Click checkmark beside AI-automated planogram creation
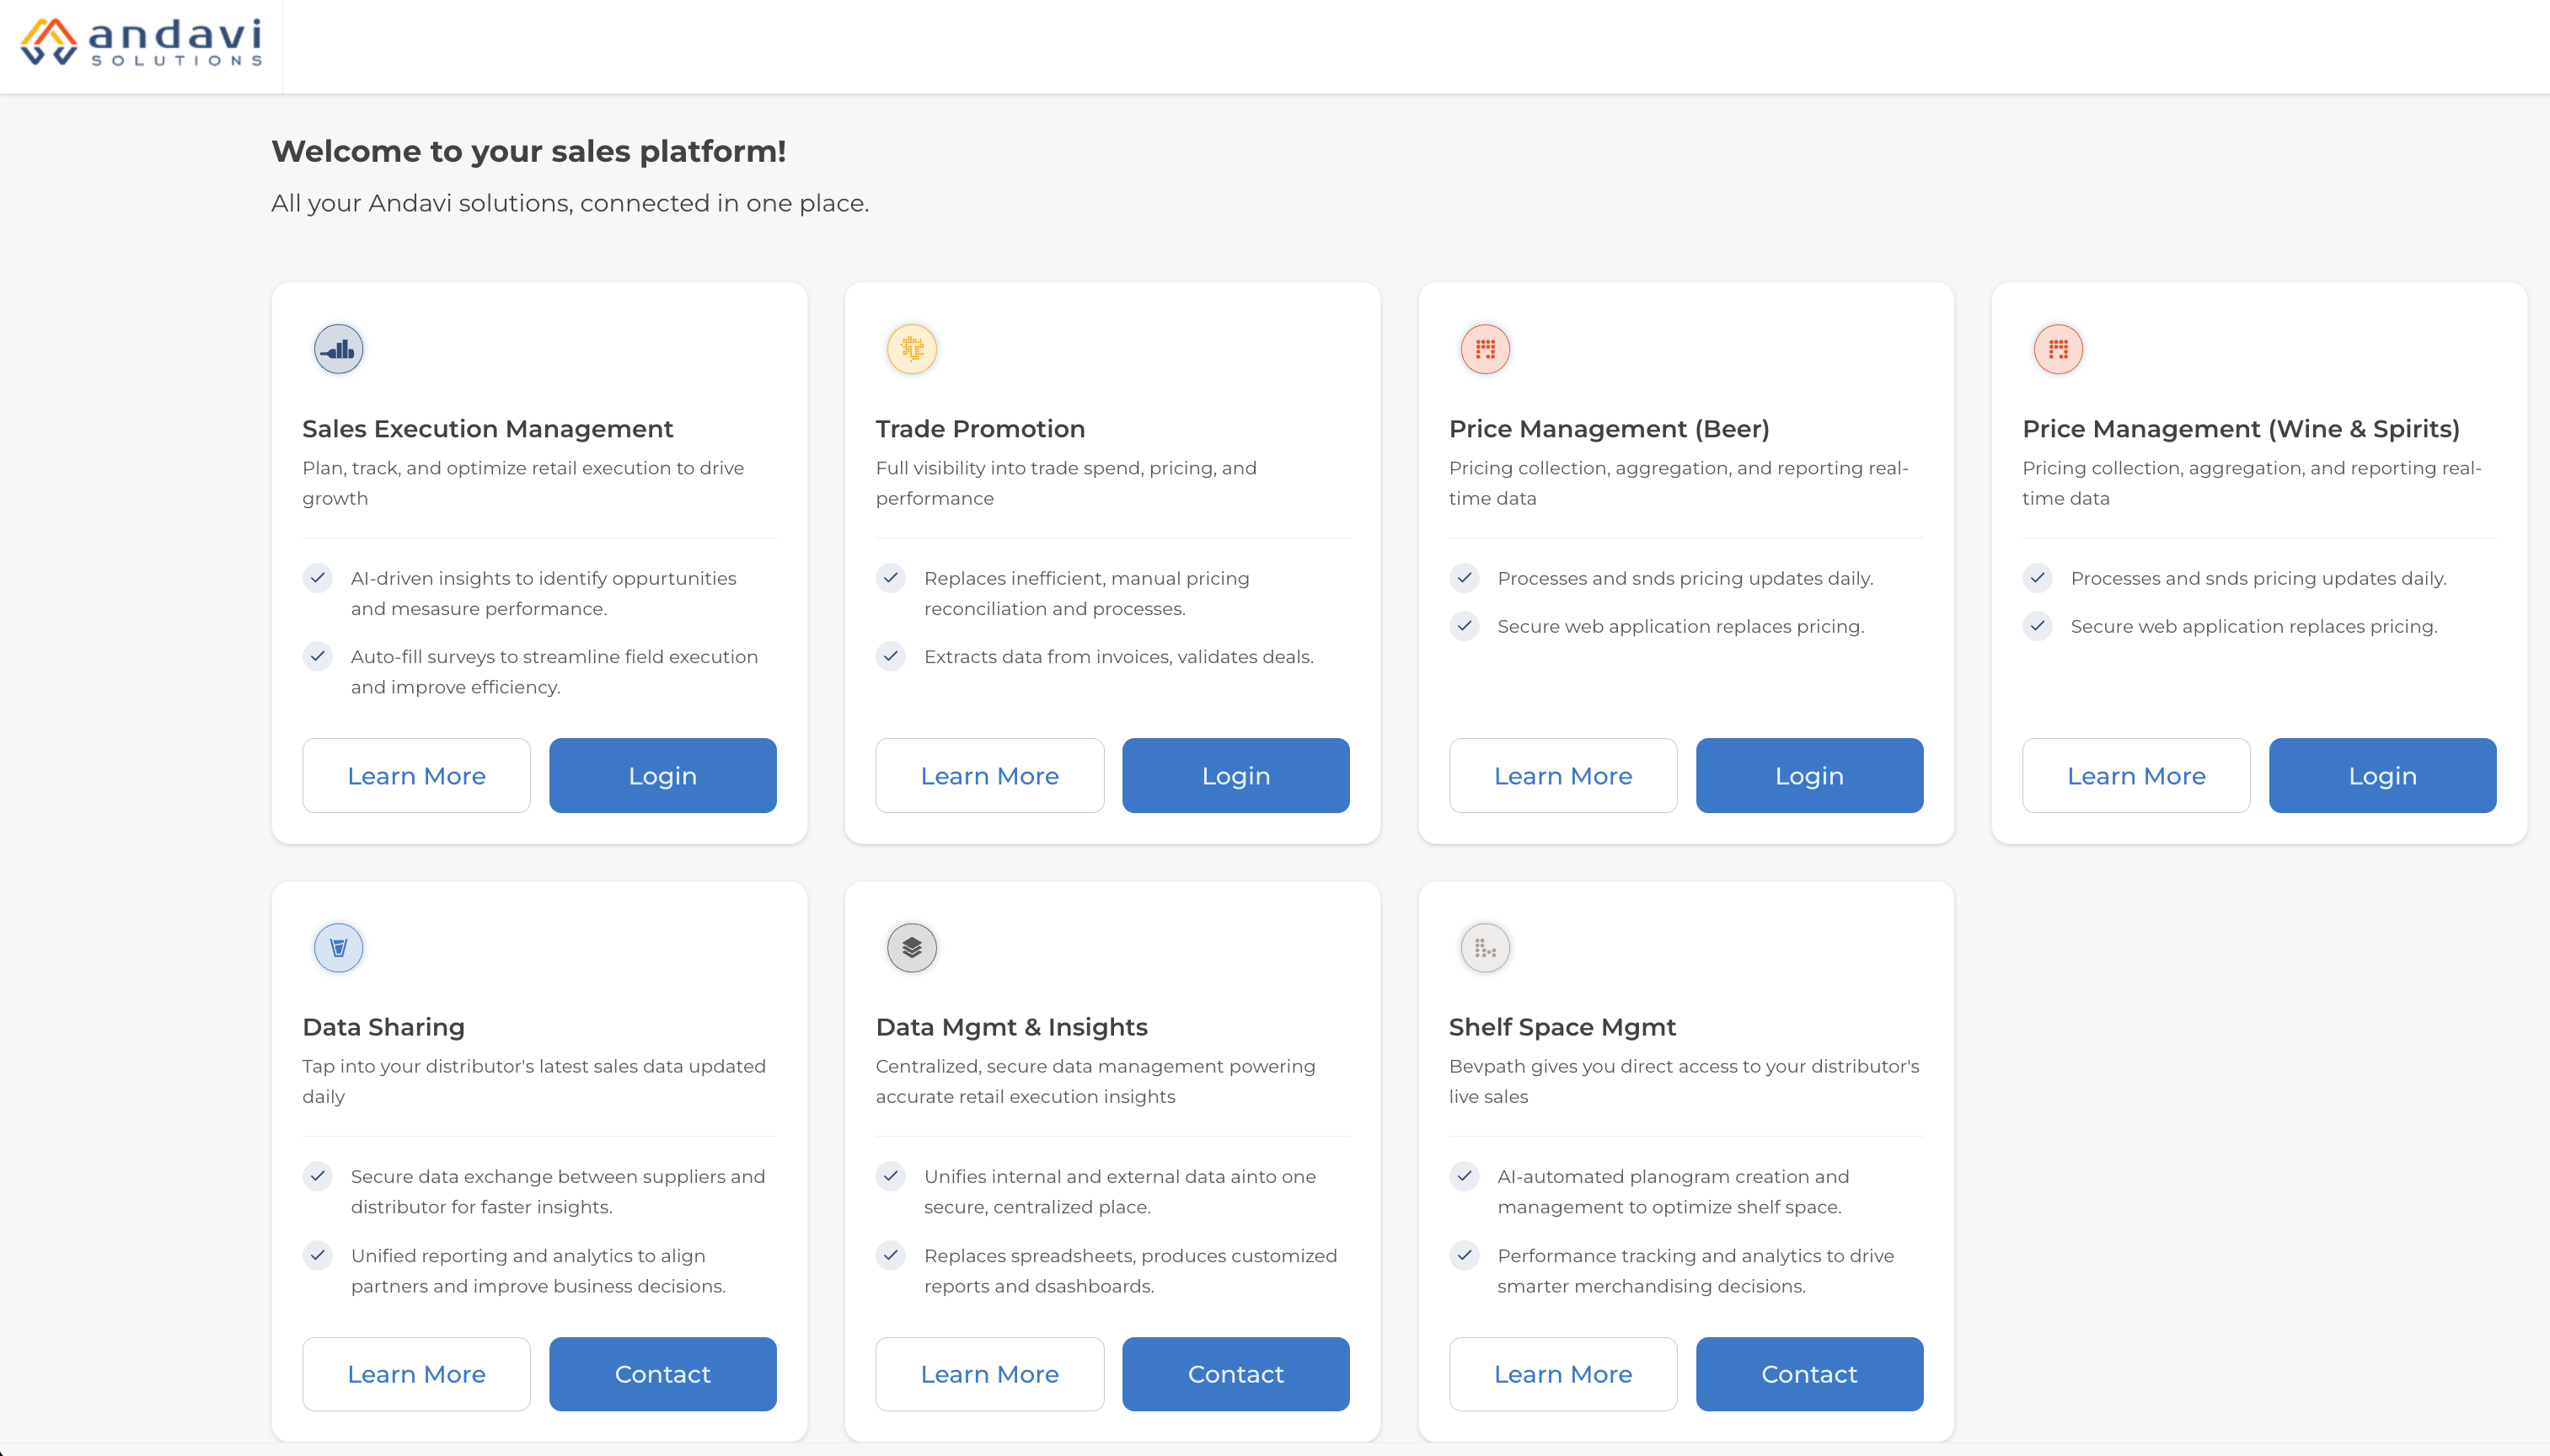Screen dimensions: 2550x1456 (x=1464, y=1176)
